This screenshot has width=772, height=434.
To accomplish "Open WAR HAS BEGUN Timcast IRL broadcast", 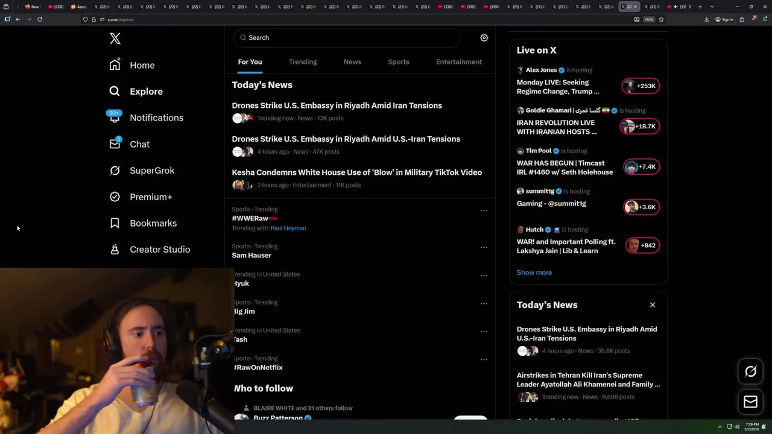I will point(565,168).
